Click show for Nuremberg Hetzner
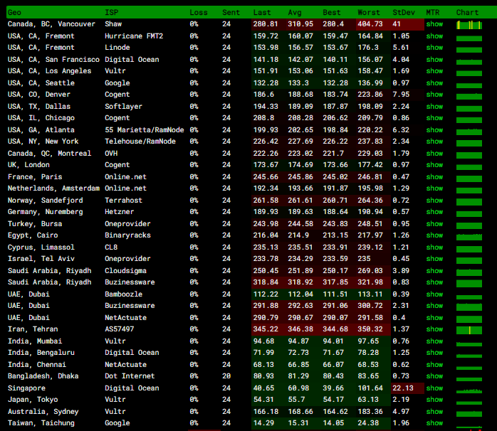This screenshot has width=497, height=431. (x=434, y=211)
